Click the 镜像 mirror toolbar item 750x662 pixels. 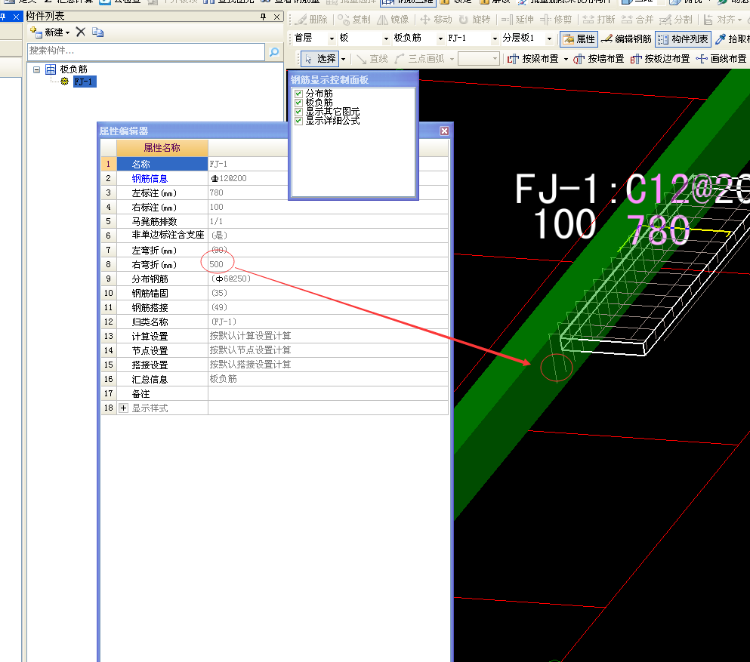[x=394, y=20]
